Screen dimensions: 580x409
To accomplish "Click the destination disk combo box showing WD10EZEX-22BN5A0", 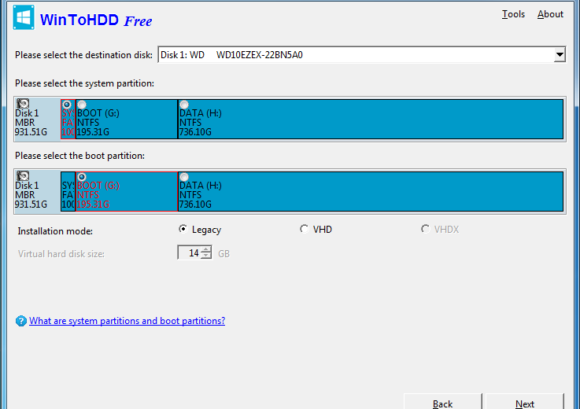I will (362, 55).
